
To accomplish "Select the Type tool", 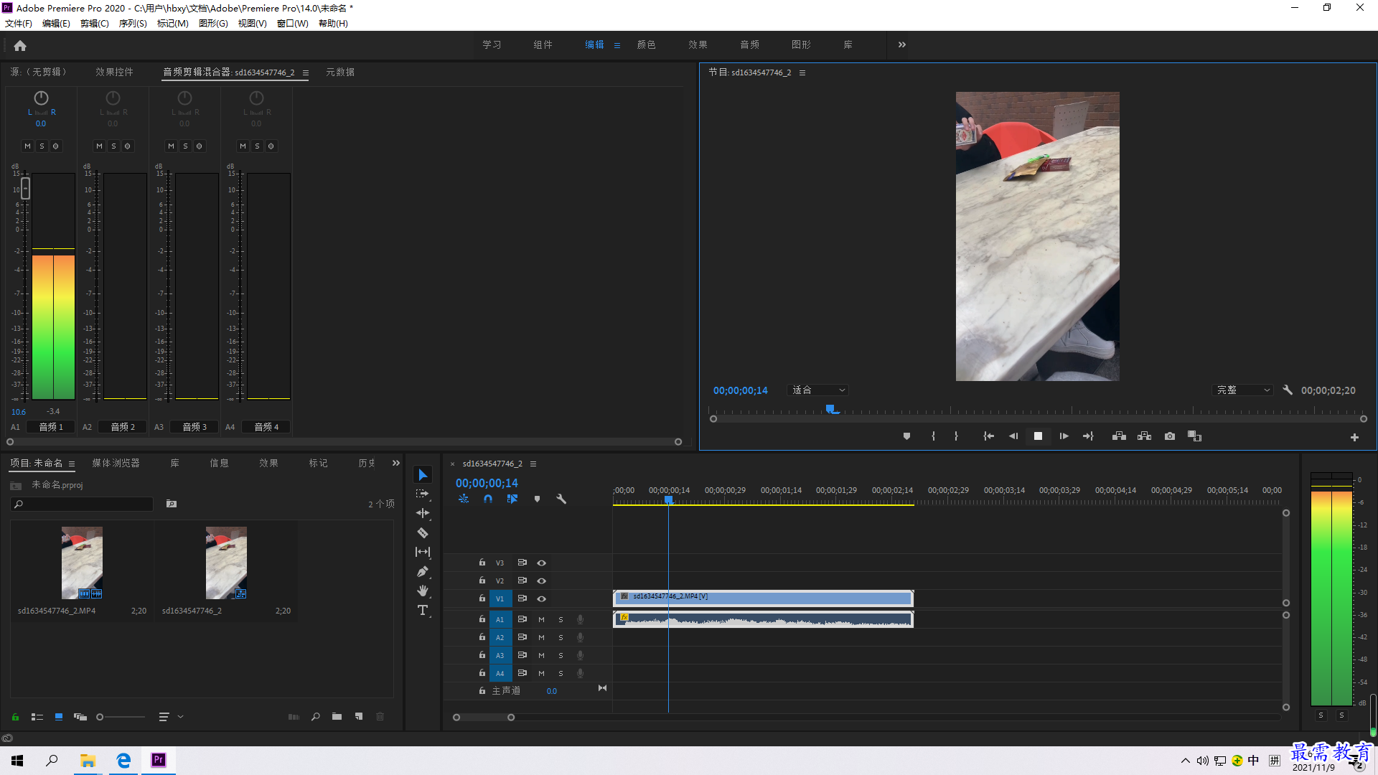I will [423, 611].
